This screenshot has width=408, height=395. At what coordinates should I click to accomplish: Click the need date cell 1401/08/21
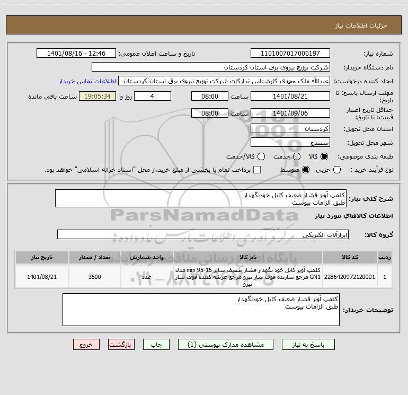[42, 277]
